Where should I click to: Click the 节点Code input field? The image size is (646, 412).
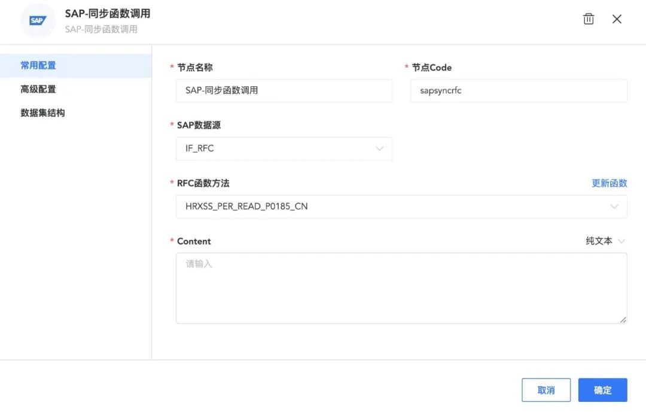(x=519, y=91)
